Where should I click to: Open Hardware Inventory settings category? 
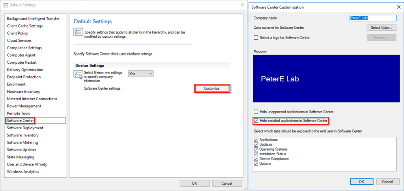pyautogui.click(x=23, y=92)
